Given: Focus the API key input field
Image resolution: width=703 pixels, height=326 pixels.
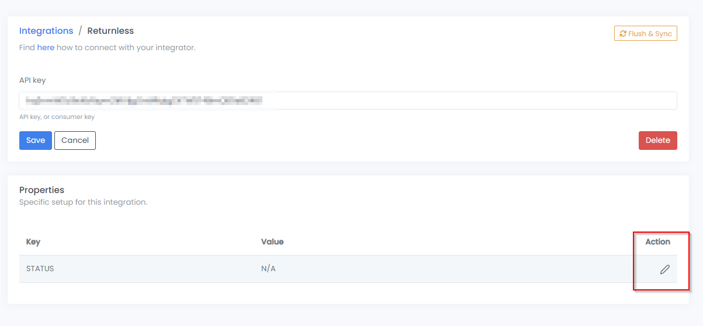Looking at the screenshot, I should click(348, 100).
